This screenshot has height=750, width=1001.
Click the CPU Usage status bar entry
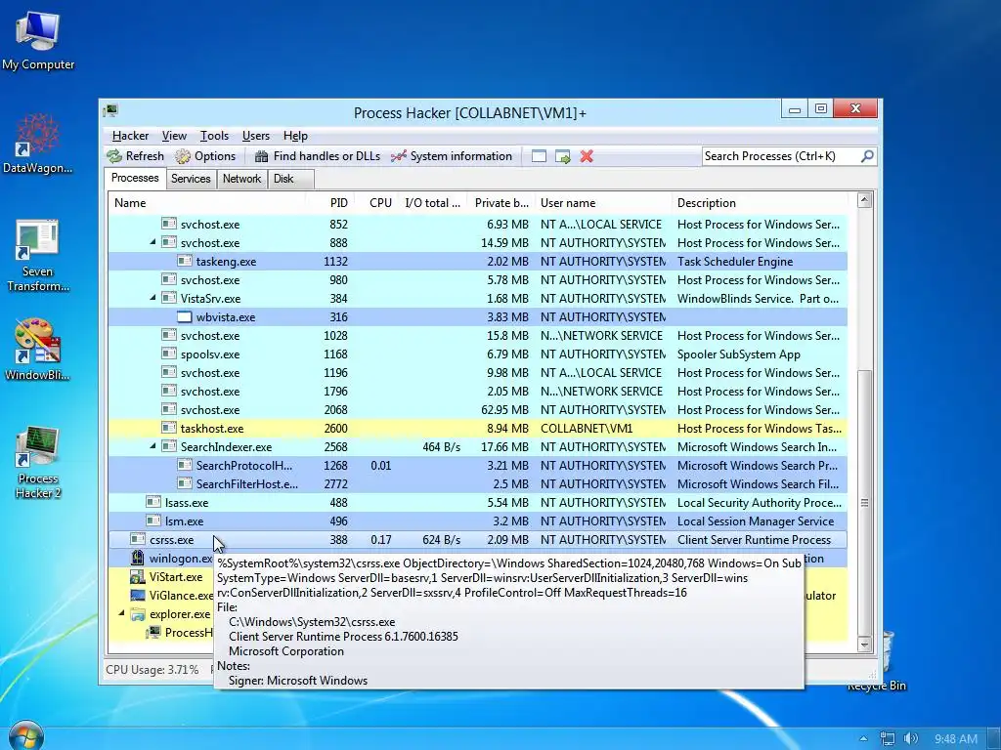152,670
